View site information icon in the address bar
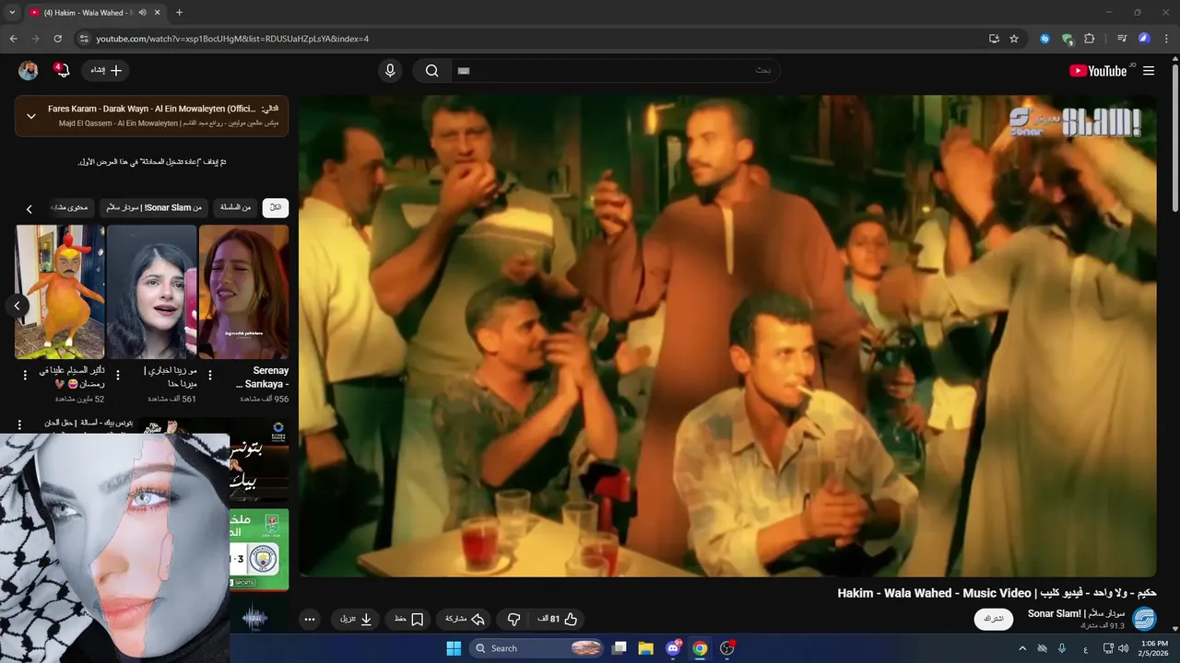The height and width of the screenshot is (663, 1180). click(x=83, y=39)
